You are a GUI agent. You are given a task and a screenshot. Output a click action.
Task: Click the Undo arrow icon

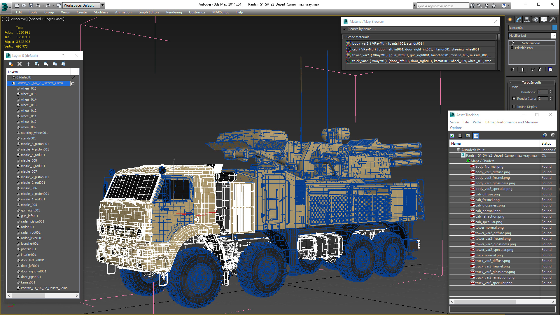pos(38,5)
